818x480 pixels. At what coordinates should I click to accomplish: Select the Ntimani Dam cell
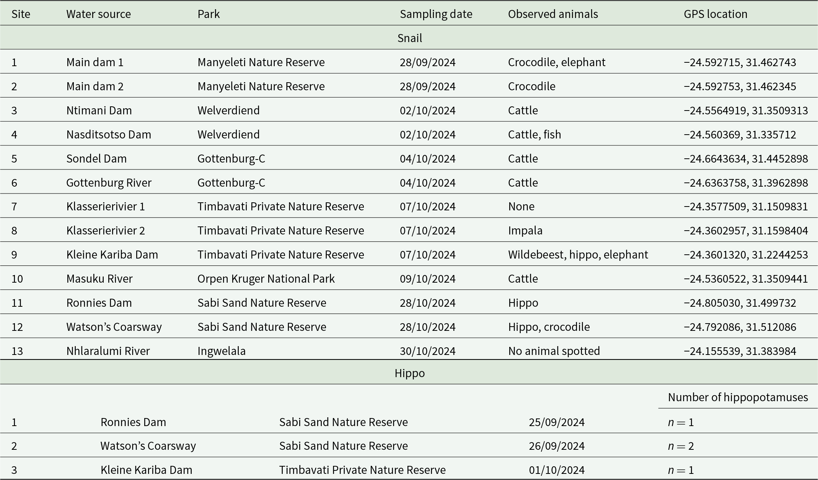click(99, 111)
